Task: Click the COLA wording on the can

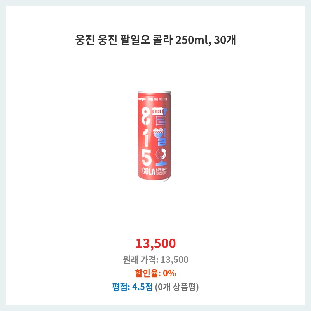Action: [x=149, y=171]
